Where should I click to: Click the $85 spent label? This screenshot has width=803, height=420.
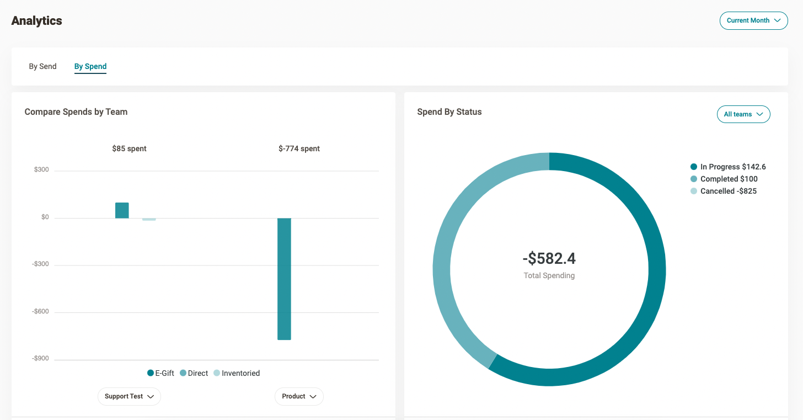pyautogui.click(x=129, y=148)
